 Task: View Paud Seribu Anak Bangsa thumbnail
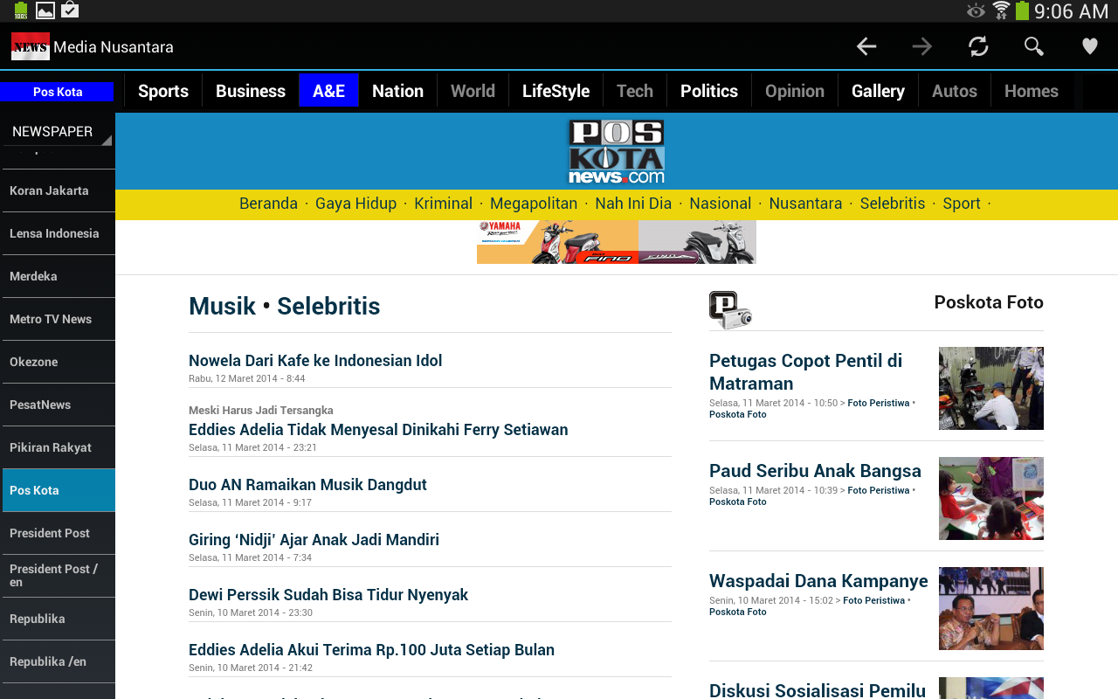pyautogui.click(x=991, y=498)
